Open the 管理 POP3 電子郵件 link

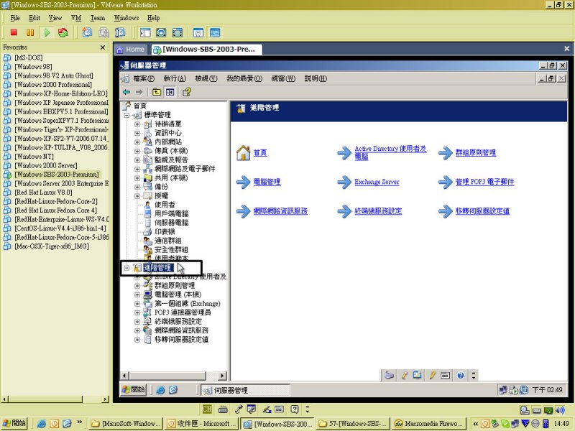pos(484,182)
